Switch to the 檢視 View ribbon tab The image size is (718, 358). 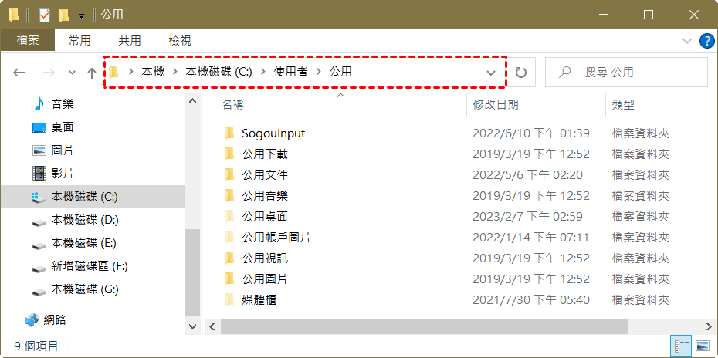click(x=180, y=41)
